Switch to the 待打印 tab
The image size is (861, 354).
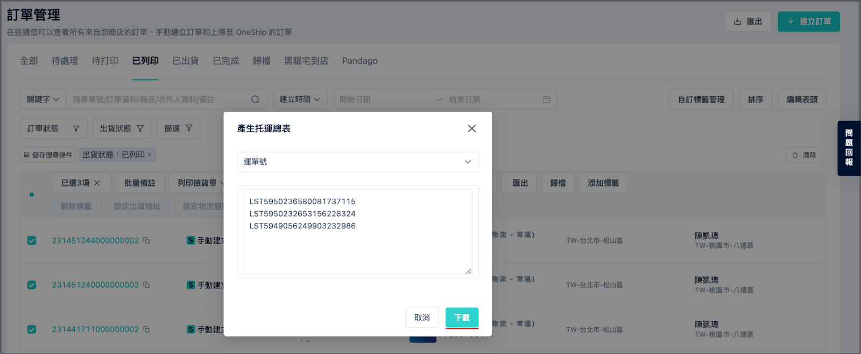[x=105, y=61]
